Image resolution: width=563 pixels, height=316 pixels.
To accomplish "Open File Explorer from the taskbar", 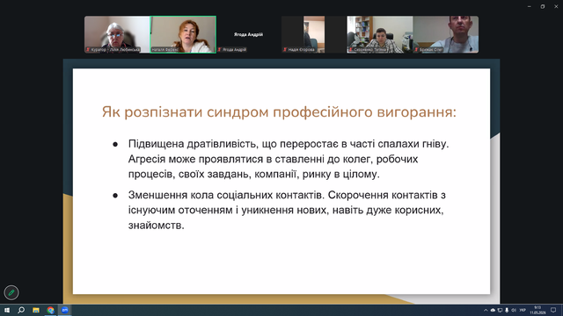I will [x=36, y=310].
